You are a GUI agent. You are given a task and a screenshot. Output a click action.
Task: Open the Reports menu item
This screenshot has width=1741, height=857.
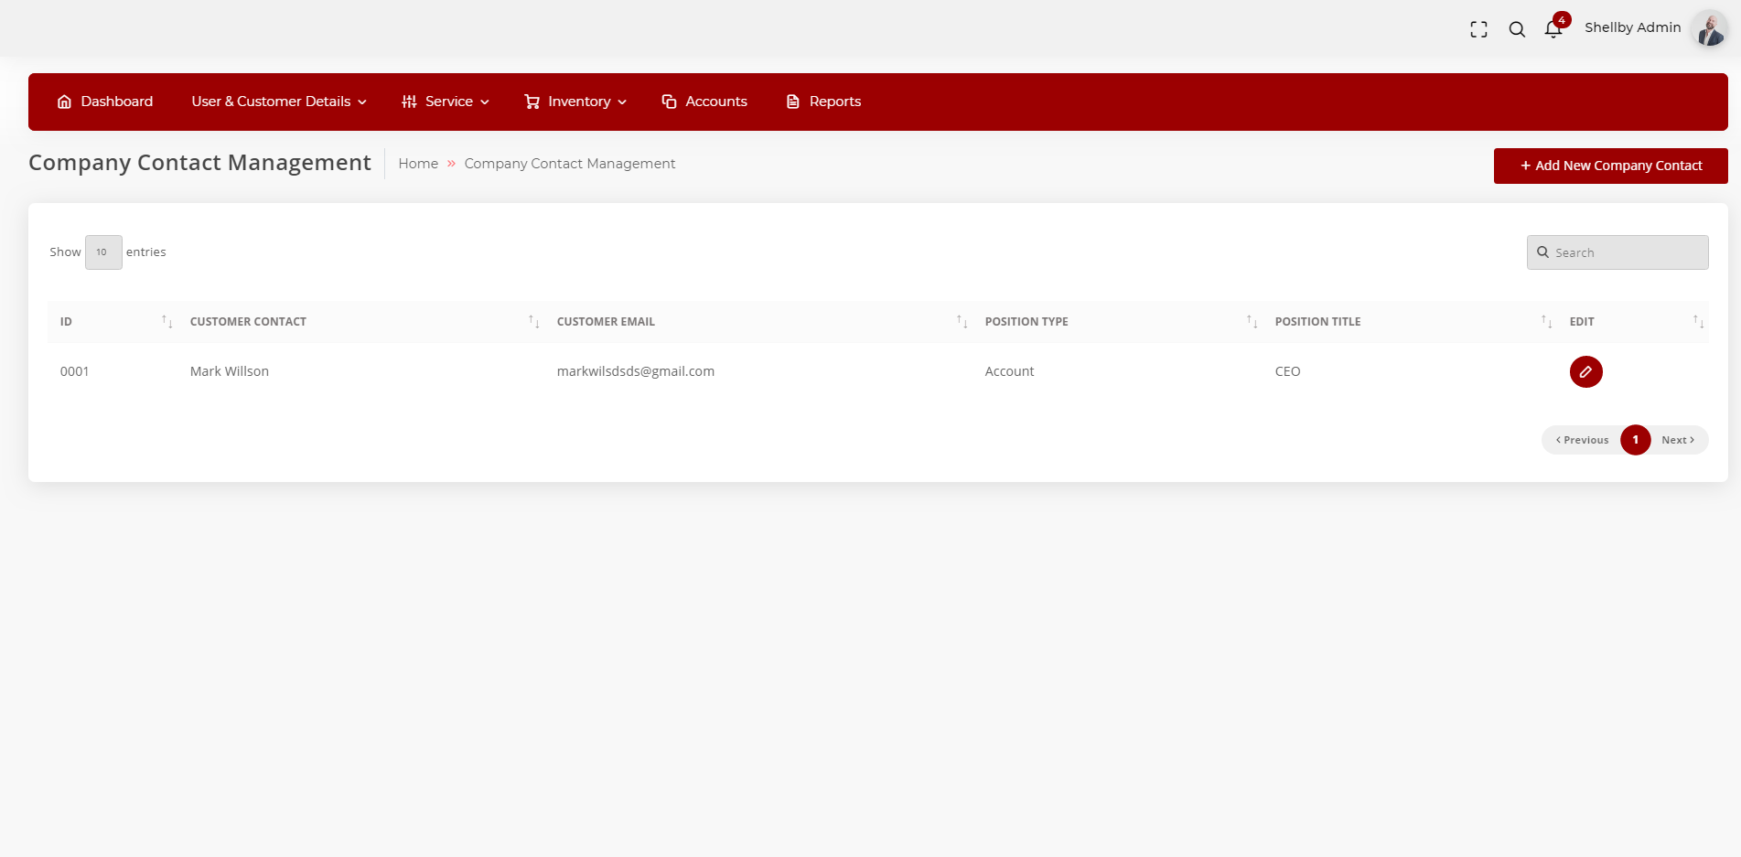(x=834, y=102)
